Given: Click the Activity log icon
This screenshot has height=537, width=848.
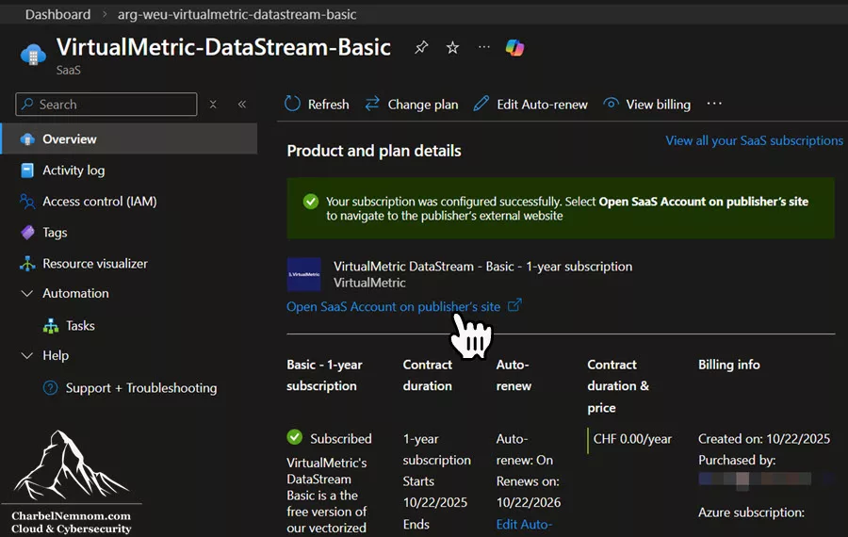Looking at the screenshot, I should click(27, 171).
